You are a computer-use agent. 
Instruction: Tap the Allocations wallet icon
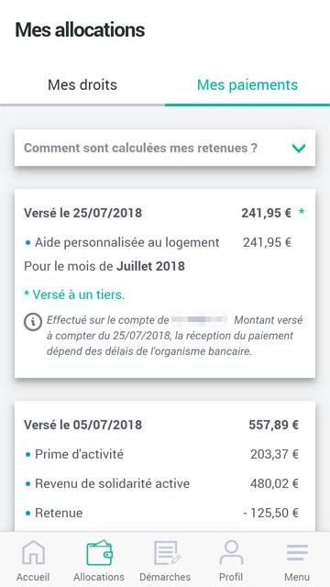[x=99, y=553]
